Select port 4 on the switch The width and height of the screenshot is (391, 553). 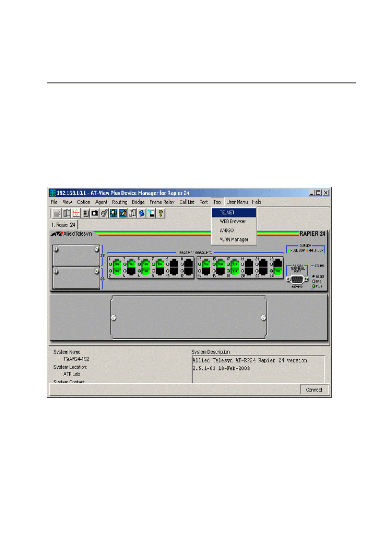click(131, 271)
